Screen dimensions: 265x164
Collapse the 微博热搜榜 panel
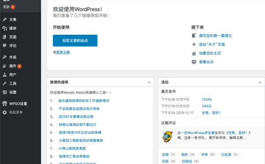tap(149, 82)
